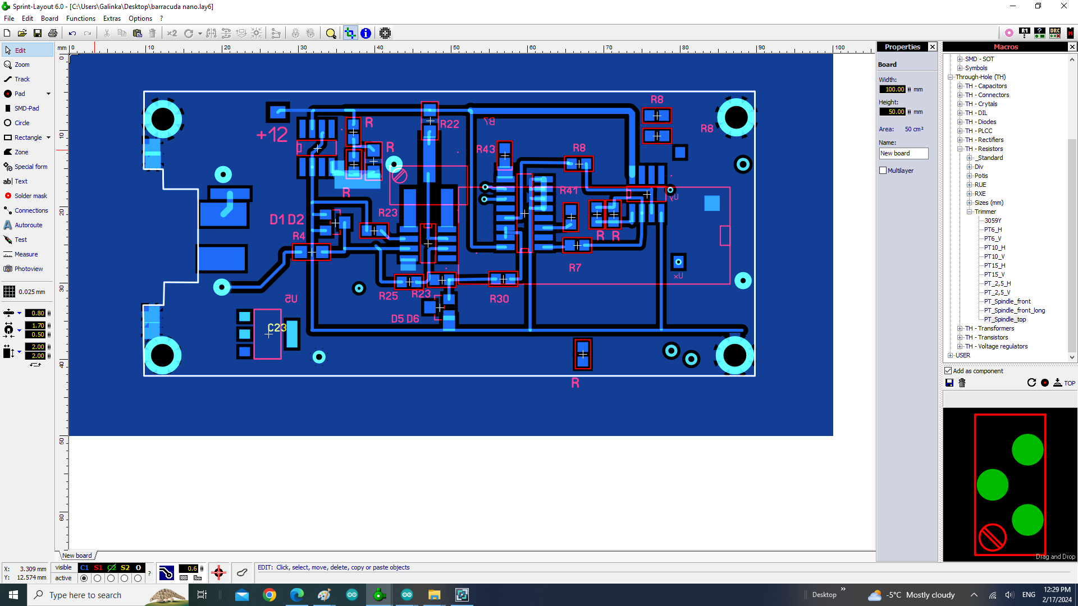Screen dimensions: 1078x606
Task: Enable the Multilayer checkbox
Action: coord(883,171)
